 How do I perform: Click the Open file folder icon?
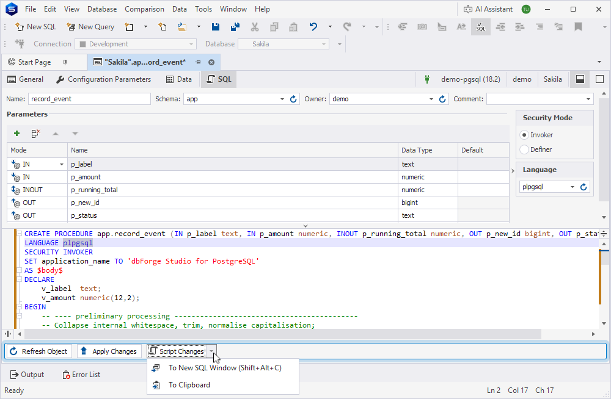tap(182, 27)
